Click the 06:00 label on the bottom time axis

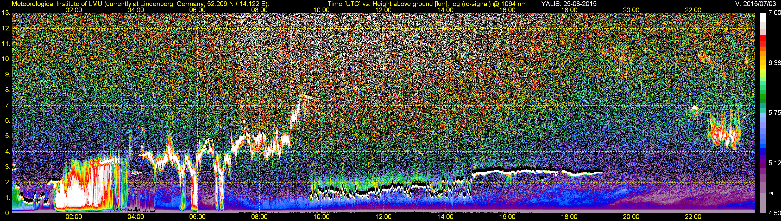click(x=197, y=217)
